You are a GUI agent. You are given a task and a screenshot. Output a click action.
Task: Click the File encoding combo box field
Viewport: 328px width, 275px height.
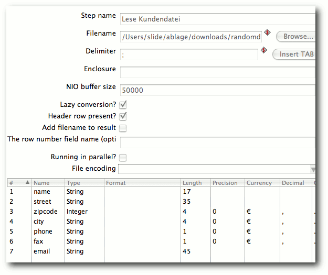pos(217,169)
